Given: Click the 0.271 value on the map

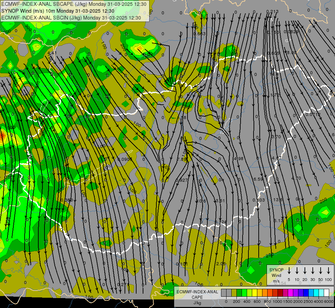Looking at the screenshot, I should pyautogui.click(x=123, y=284).
